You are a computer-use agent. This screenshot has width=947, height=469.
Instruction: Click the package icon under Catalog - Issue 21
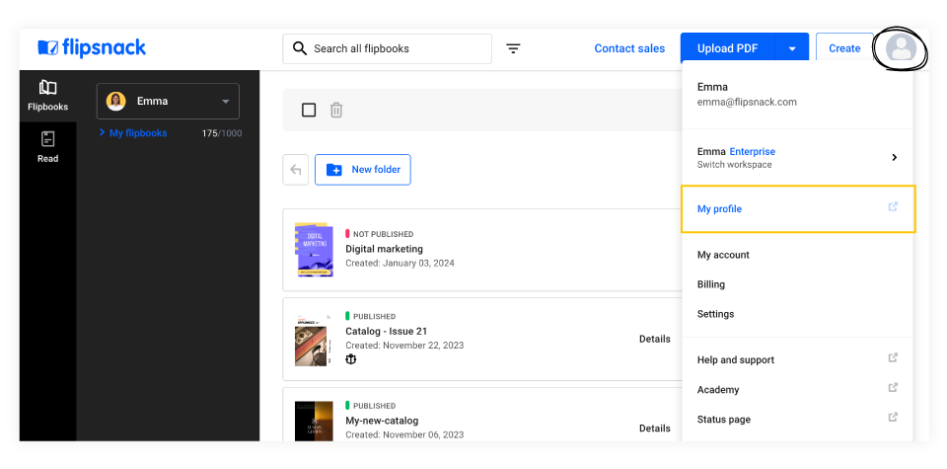coord(351,359)
